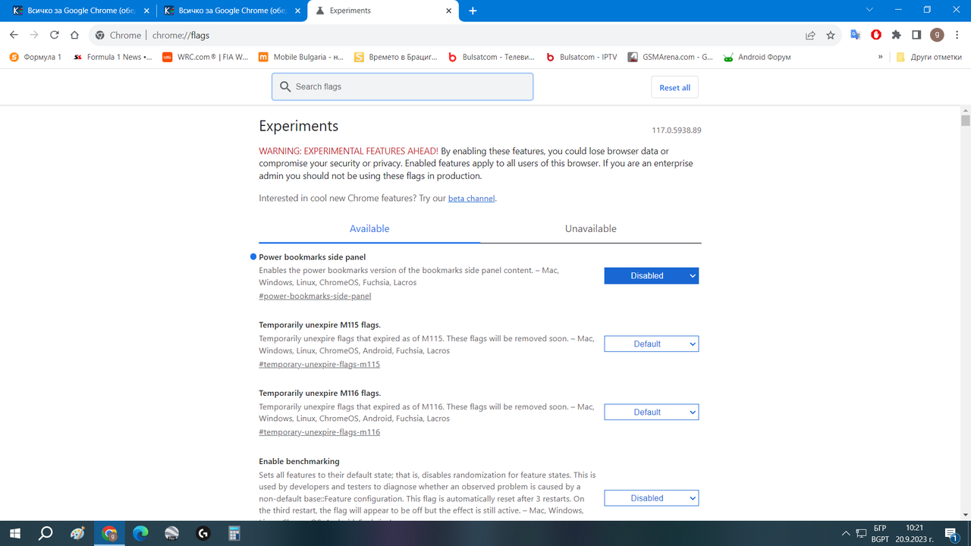Switch to the second Всичко за Google Chrome tab
The height and width of the screenshot is (546, 971).
coord(231,11)
